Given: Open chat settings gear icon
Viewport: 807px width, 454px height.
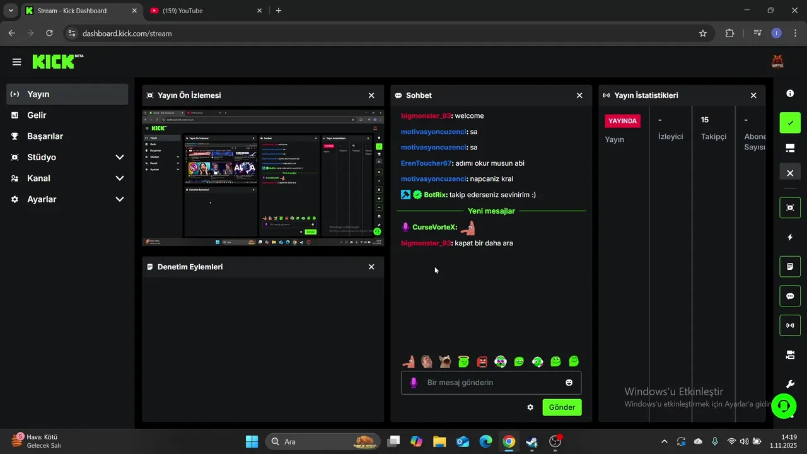Looking at the screenshot, I should [530, 407].
